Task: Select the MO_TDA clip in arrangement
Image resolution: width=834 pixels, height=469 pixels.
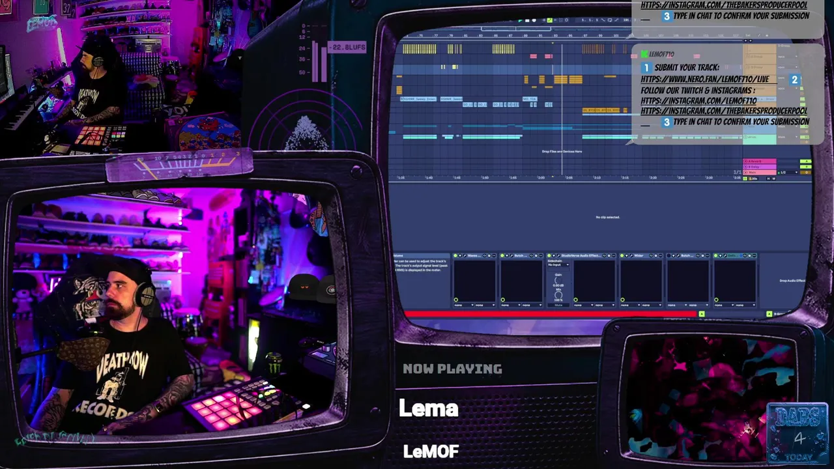Action: 530,98
